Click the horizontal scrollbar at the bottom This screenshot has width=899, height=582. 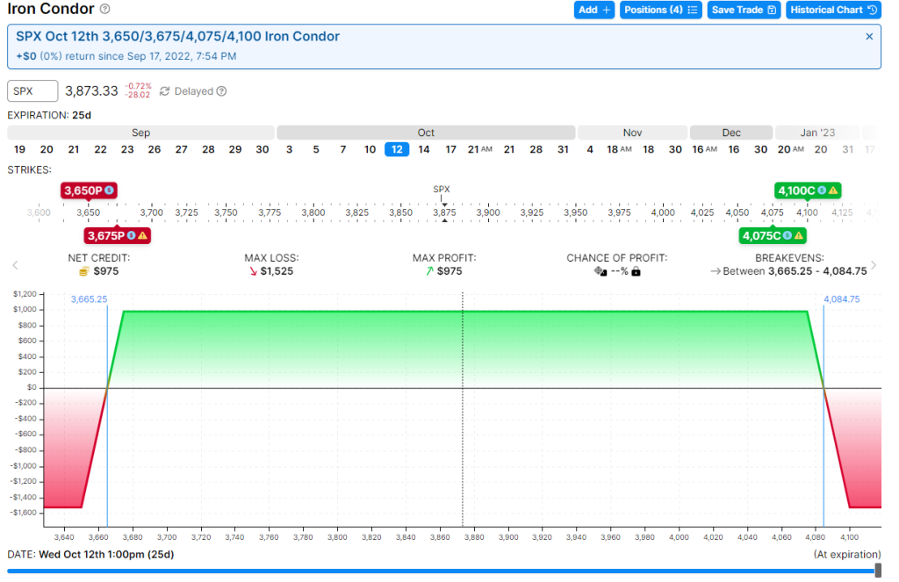pos(439,572)
